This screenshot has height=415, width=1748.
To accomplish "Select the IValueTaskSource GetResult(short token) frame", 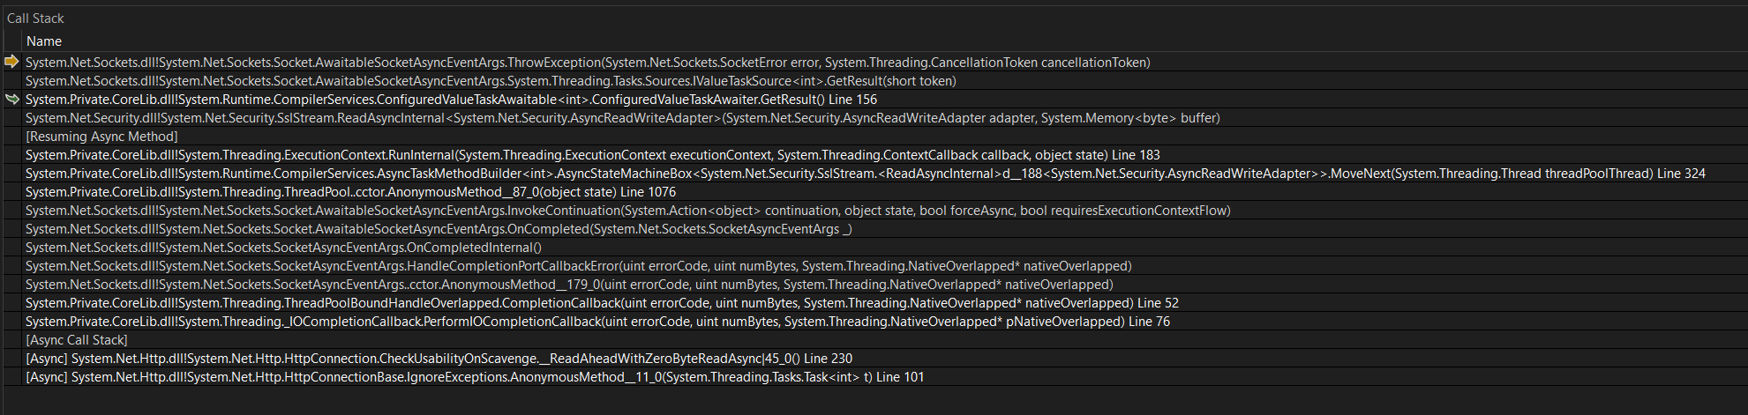I will pos(490,81).
